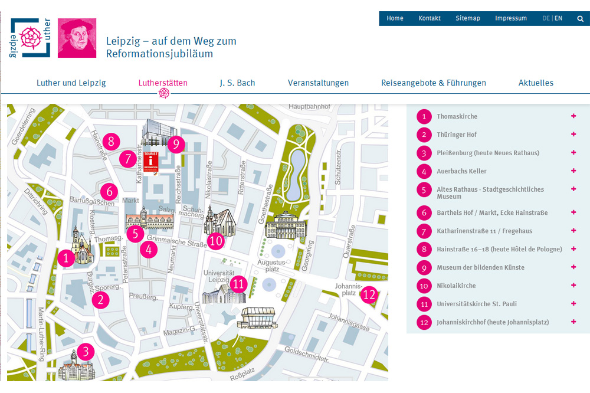590x393 pixels.
Task: Switch language to DE
Action: [x=546, y=18]
